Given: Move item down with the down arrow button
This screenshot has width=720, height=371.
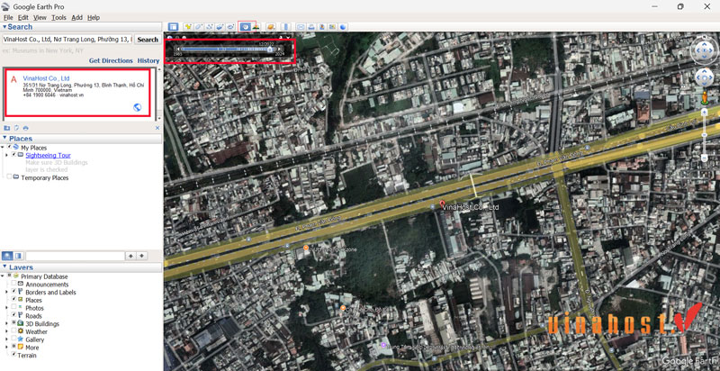Looking at the screenshot, I should tap(142, 256).
